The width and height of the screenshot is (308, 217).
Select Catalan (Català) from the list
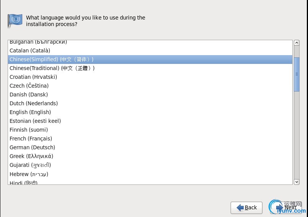(x=30, y=51)
